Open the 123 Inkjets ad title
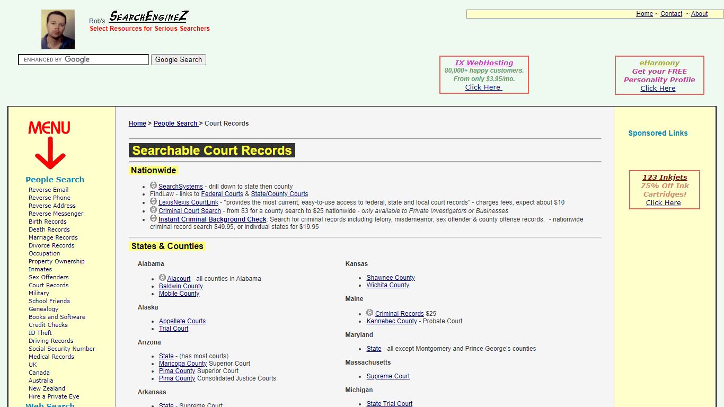 coord(665,178)
